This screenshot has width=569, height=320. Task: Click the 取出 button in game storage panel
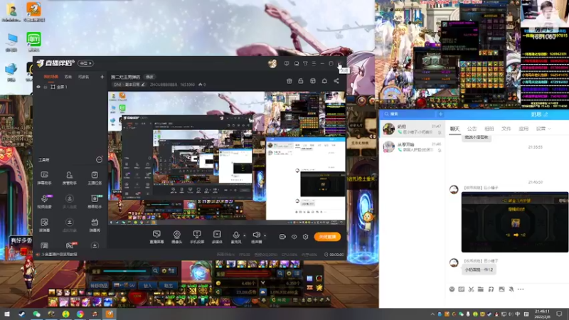169,286
